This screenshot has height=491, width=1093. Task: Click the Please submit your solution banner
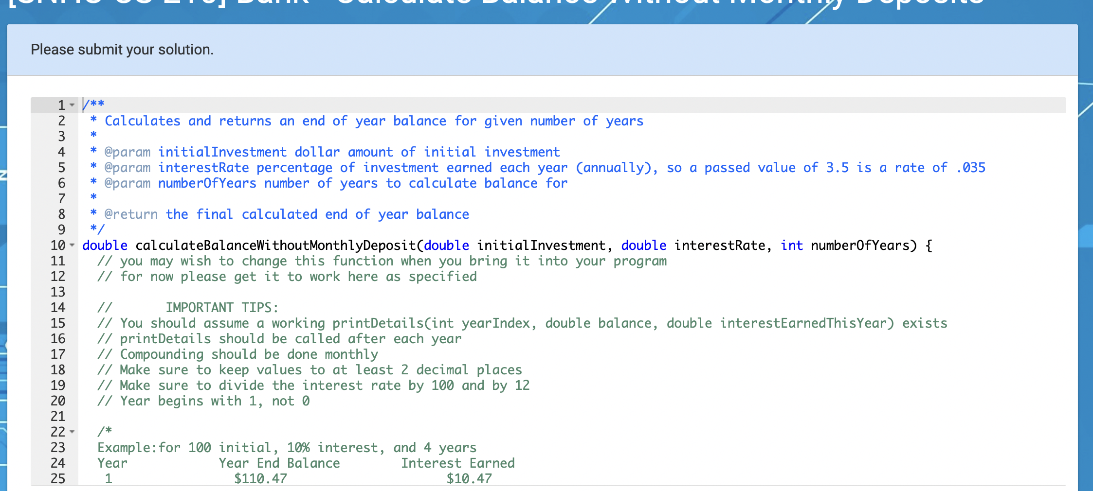pos(122,50)
